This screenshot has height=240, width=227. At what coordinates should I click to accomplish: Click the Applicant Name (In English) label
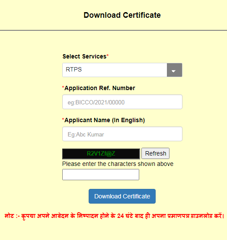pyautogui.click(x=105, y=120)
